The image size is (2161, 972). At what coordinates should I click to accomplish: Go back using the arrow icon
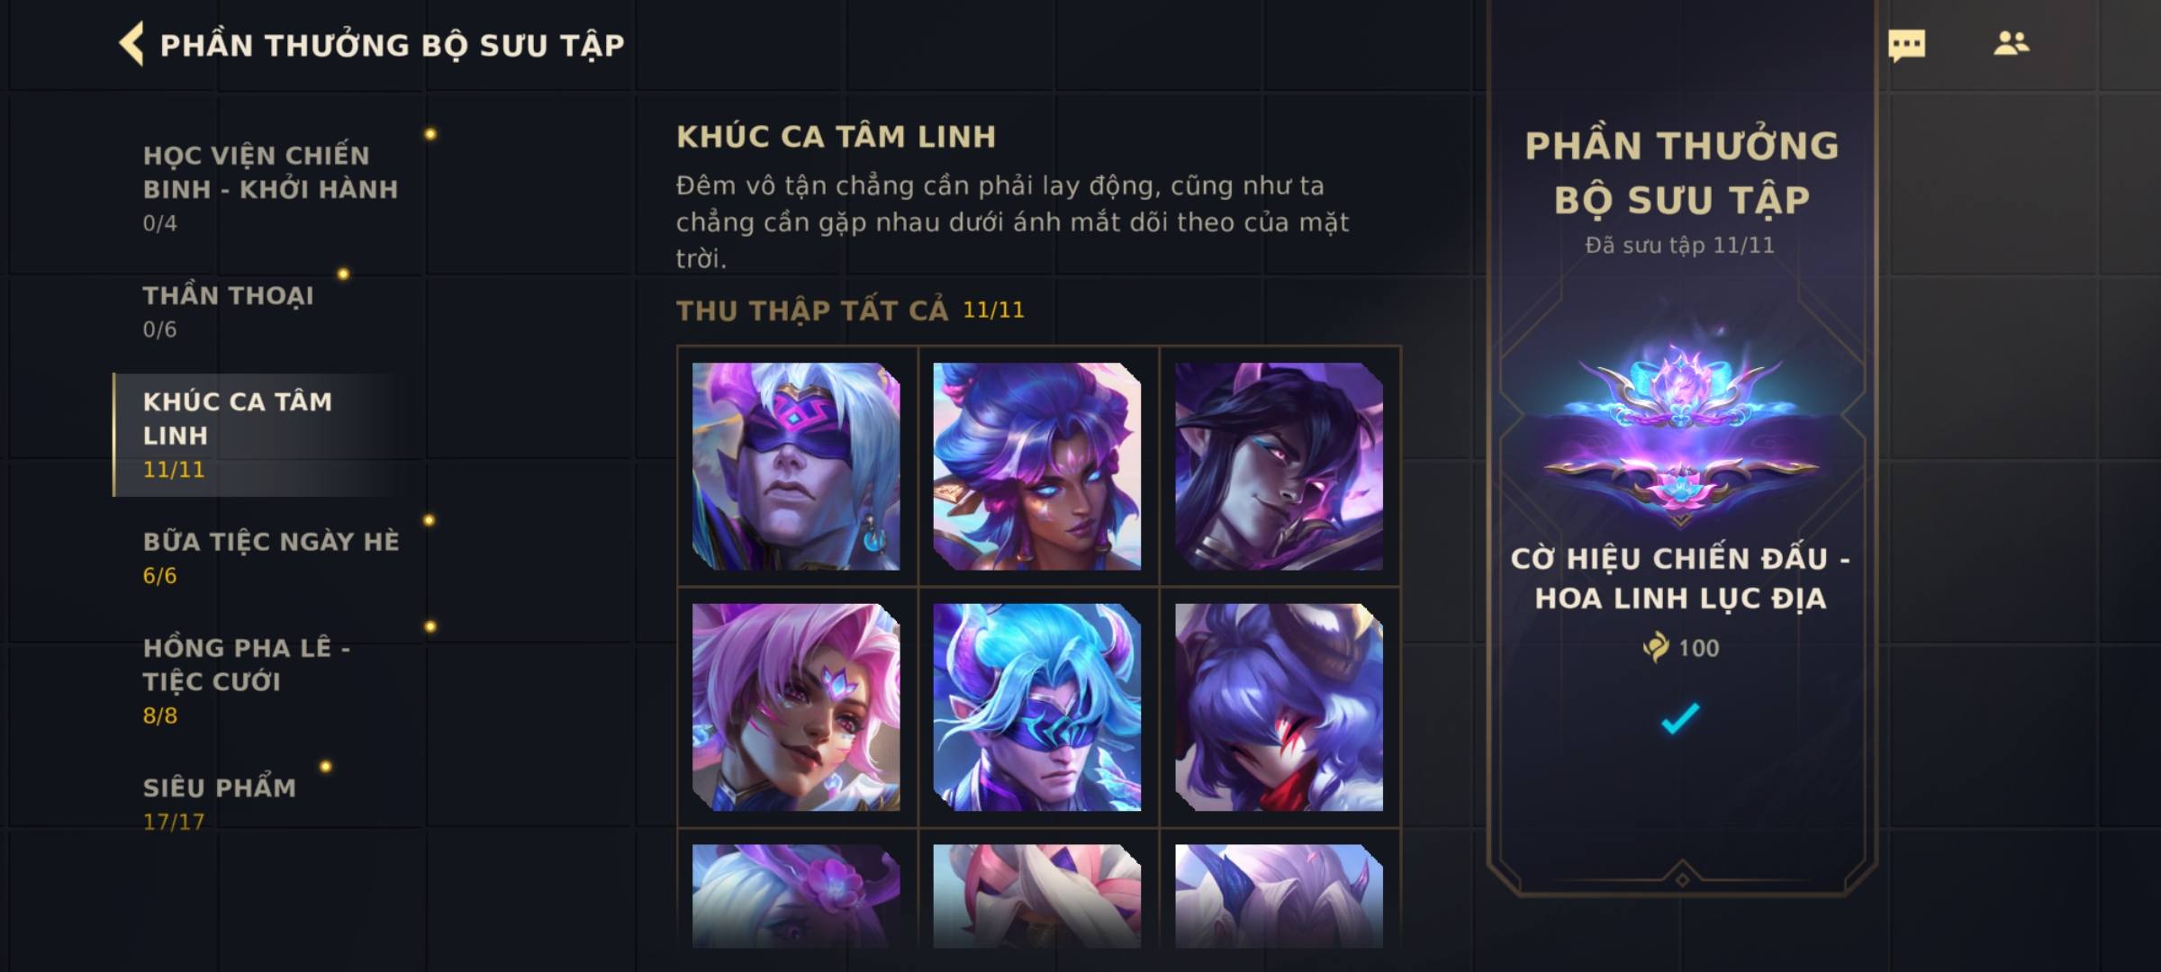point(131,44)
